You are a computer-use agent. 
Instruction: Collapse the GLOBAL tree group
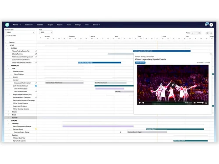(x=7, y=48)
